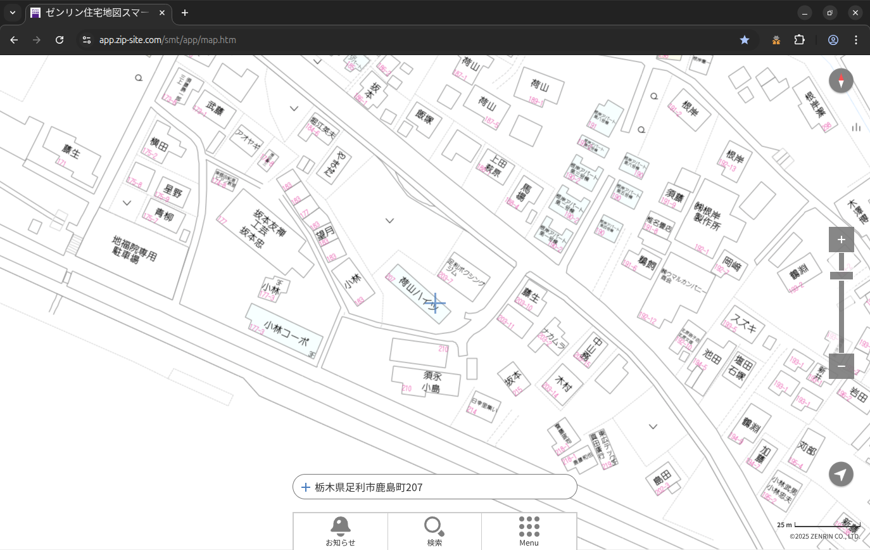
Task: Click the zoom level slider handle
Action: pos(841,276)
